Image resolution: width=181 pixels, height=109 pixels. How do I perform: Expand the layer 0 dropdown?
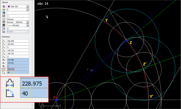point(28,10)
